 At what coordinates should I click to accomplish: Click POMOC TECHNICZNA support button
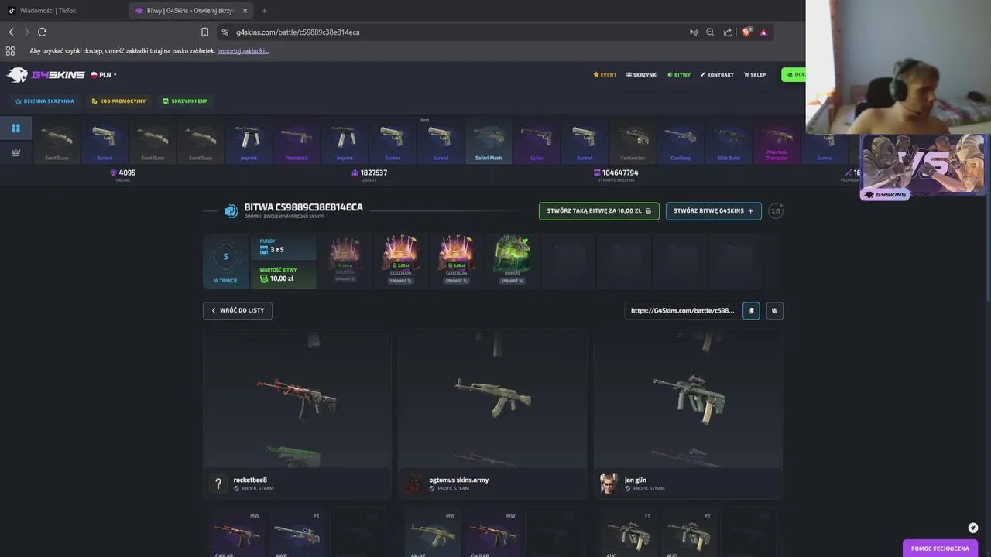pos(940,548)
